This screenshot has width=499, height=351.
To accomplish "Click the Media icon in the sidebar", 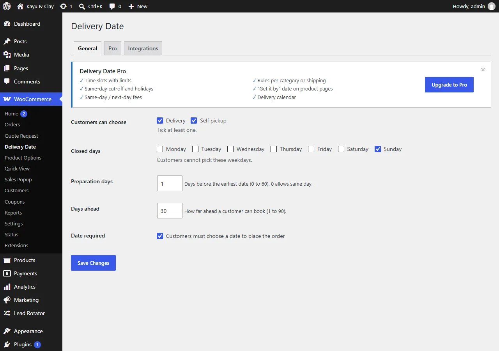I will point(7,55).
